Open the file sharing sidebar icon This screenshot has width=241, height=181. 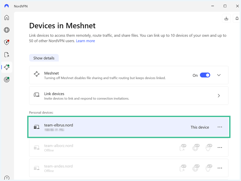[x=7, y=55]
